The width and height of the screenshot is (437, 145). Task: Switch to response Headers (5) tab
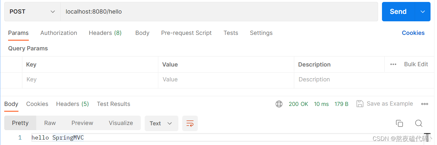coord(73,104)
